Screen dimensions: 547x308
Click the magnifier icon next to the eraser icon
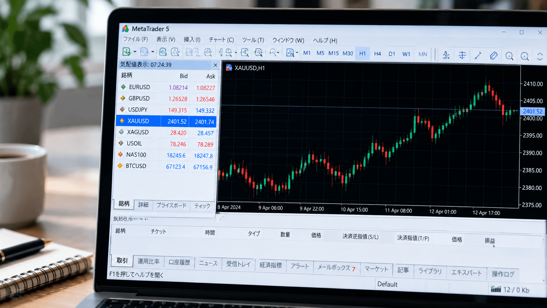click(509, 56)
